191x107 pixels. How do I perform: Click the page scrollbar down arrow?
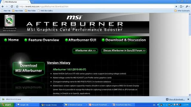(190, 95)
